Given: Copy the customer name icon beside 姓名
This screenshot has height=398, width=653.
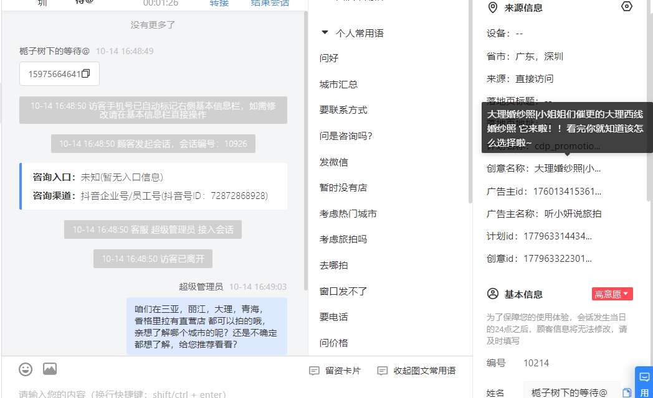Looking at the screenshot, I should (x=627, y=392).
